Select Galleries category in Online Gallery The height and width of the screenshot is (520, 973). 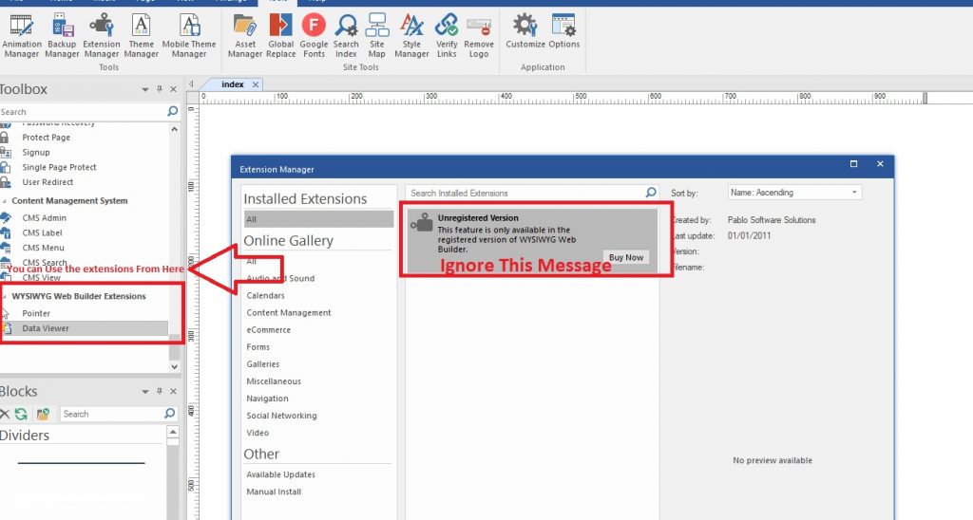(262, 363)
